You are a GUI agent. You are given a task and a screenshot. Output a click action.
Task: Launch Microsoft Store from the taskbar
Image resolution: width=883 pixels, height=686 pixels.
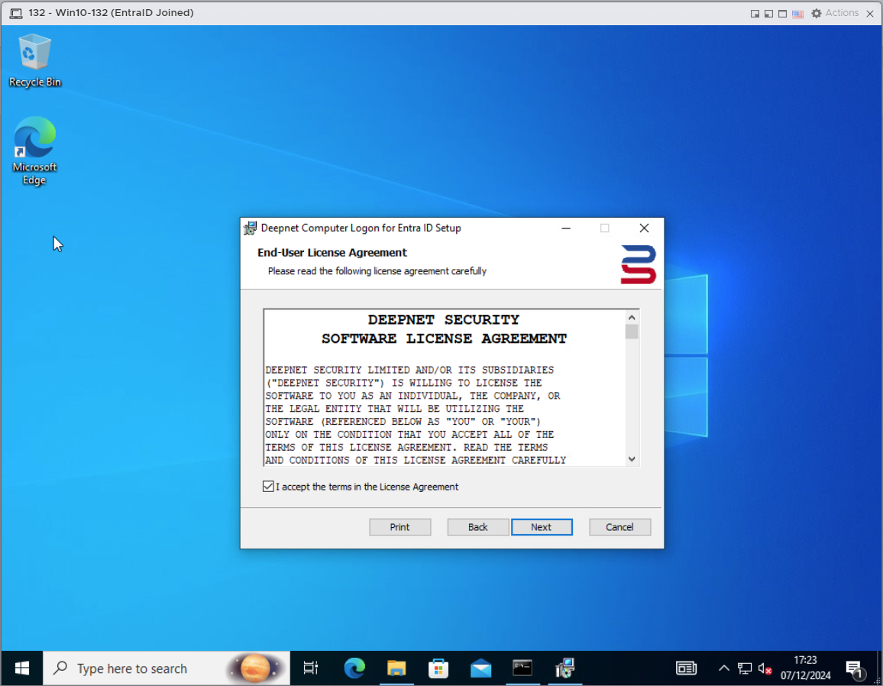438,668
